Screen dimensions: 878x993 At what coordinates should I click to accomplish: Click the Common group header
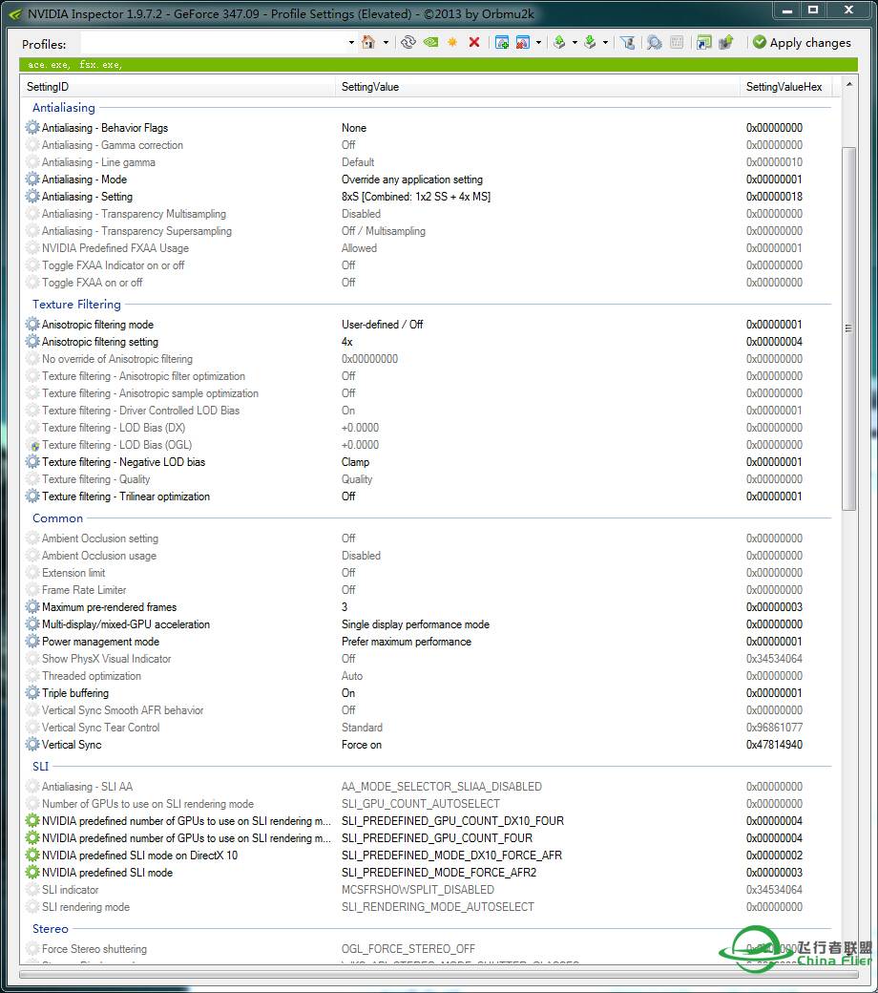pyautogui.click(x=57, y=518)
